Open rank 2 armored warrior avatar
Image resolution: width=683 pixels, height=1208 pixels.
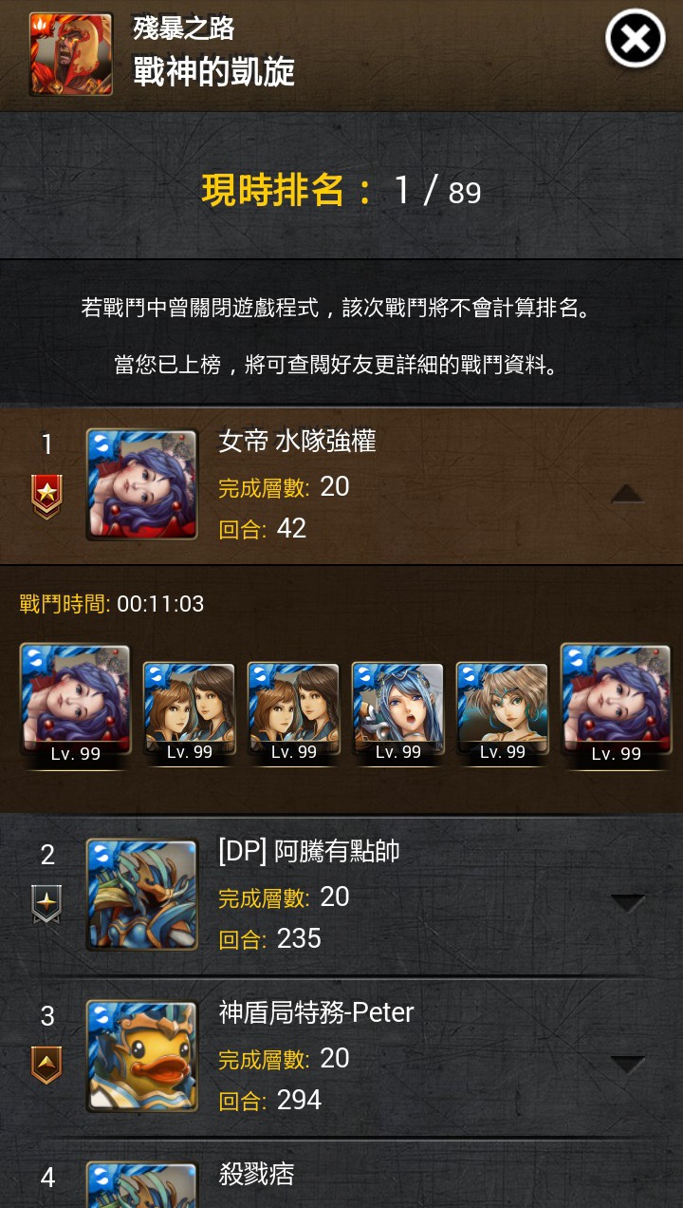(141, 895)
